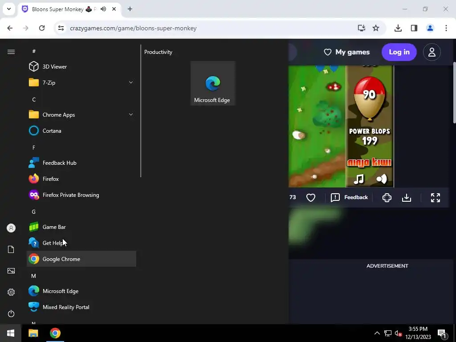Screen dimensions: 456x342
Task: Toggle Chrome side panel
Action: pos(414,28)
